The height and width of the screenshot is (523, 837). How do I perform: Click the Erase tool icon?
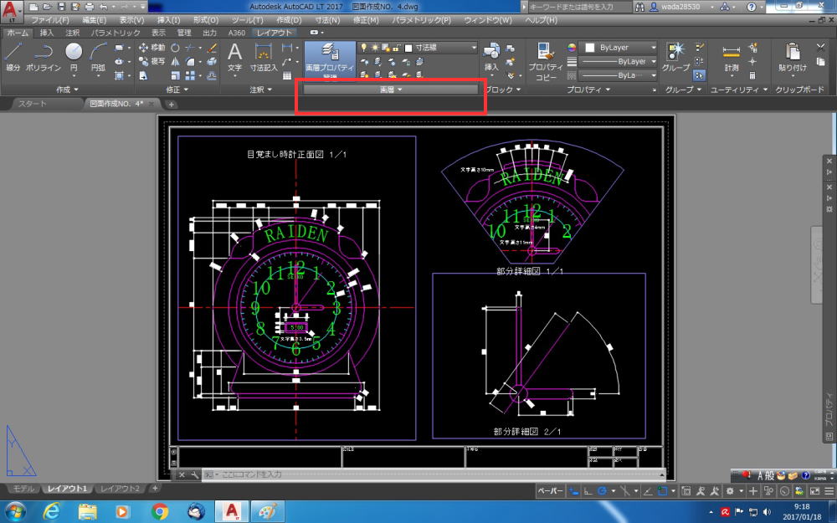(x=212, y=48)
